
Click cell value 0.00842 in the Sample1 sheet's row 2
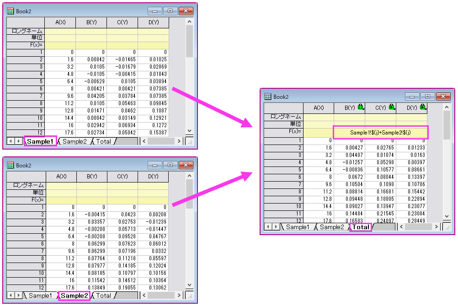click(x=91, y=59)
